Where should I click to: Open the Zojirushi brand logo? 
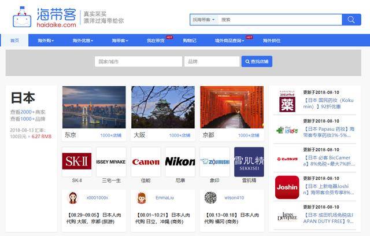click(214, 161)
